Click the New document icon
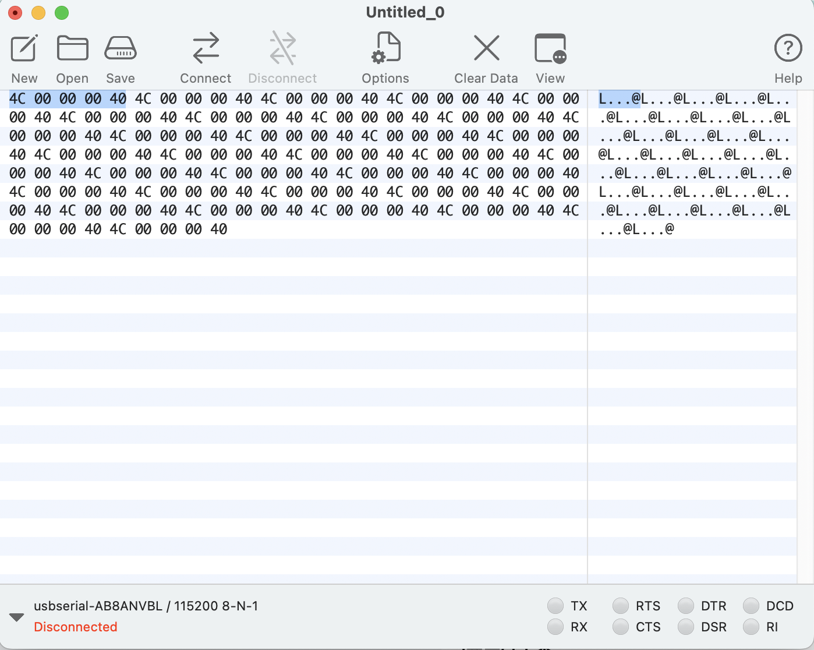Screen dimensions: 814x650 pos(24,48)
